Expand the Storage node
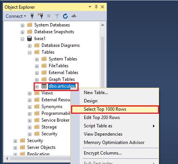This screenshot has width=178, height=164. tap(29, 127)
